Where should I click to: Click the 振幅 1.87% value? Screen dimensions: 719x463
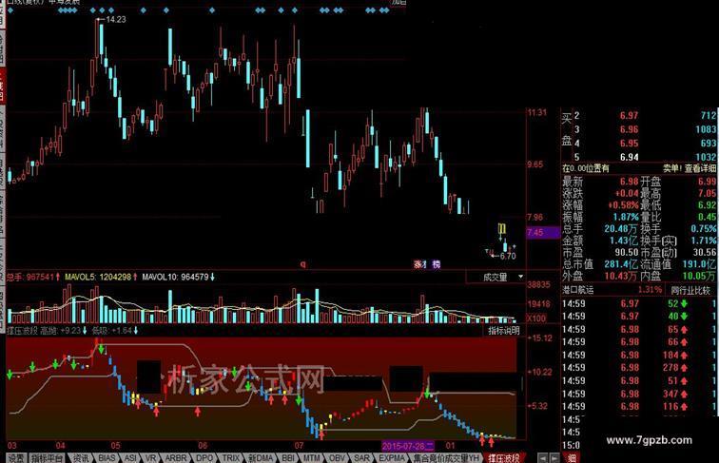tap(626, 217)
